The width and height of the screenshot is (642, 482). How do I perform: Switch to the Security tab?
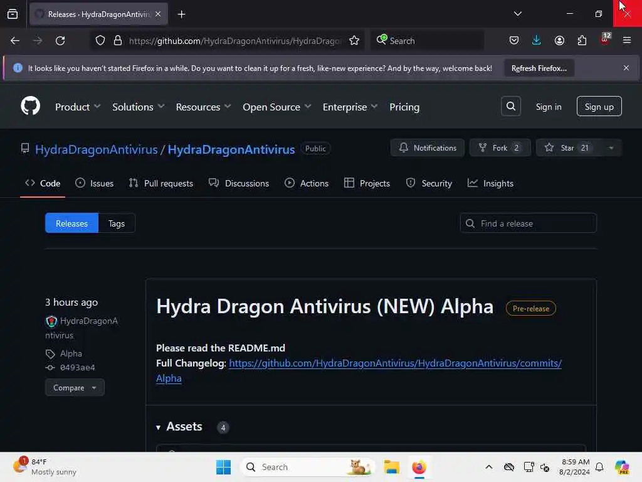point(429,183)
